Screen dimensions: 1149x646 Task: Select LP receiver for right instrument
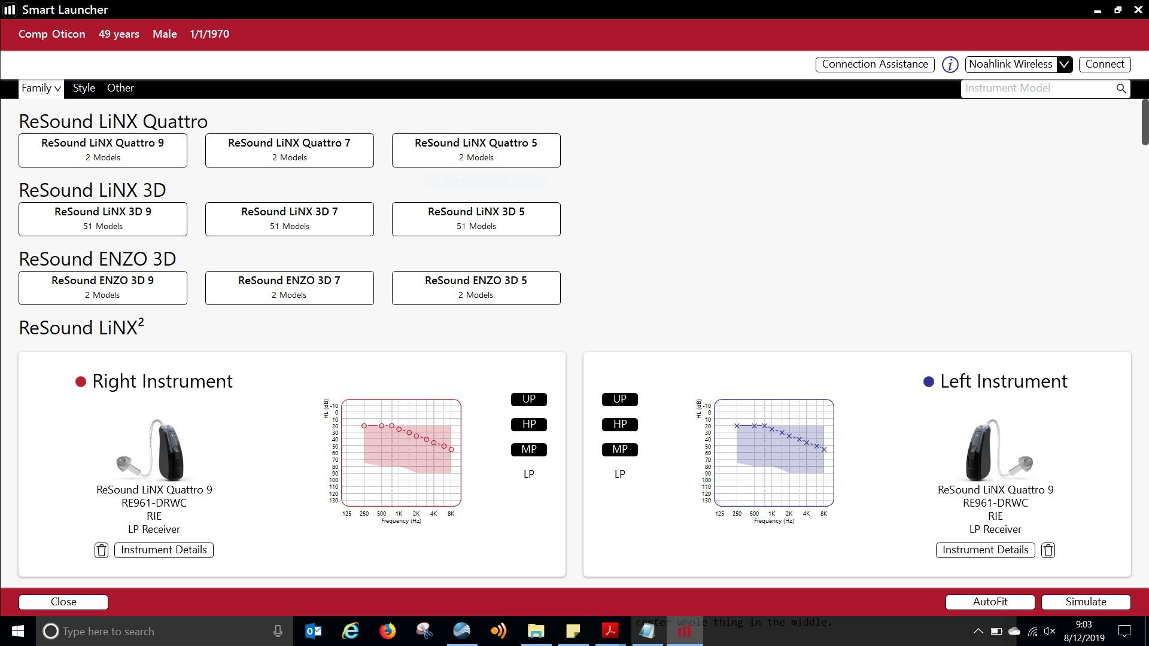[528, 474]
